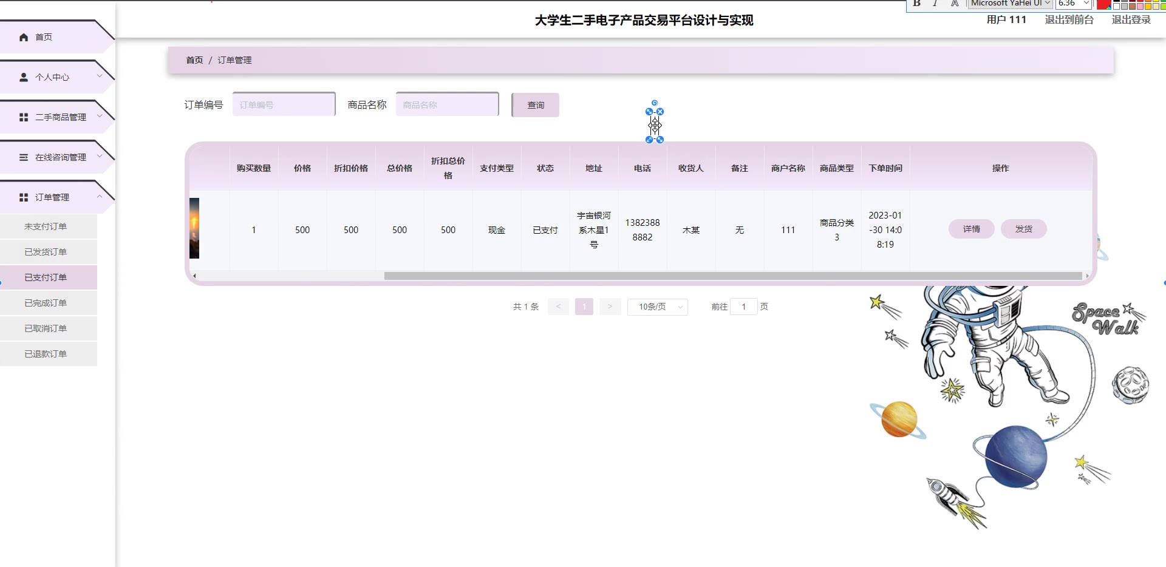Click the 下单时间 column header
1166x567 pixels.
885,168
